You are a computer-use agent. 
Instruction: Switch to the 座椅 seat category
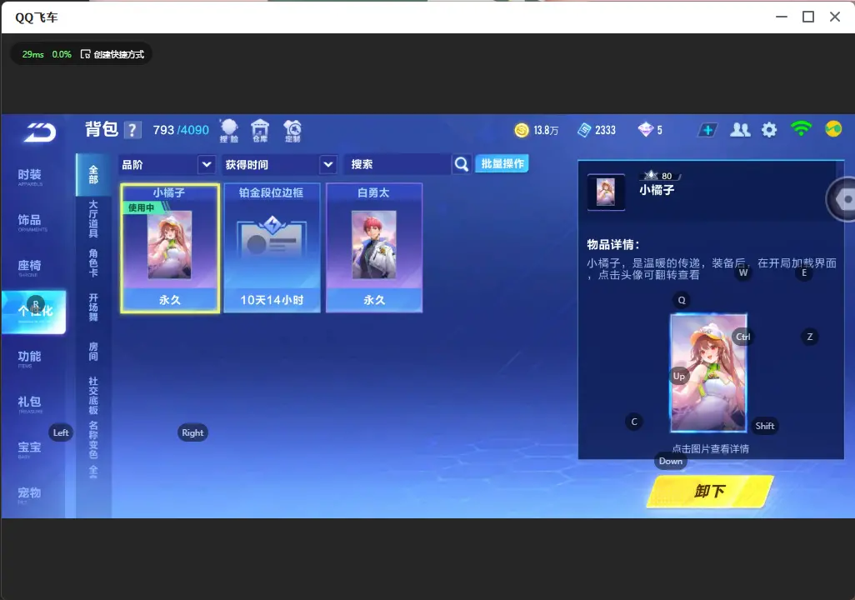(x=30, y=267)
